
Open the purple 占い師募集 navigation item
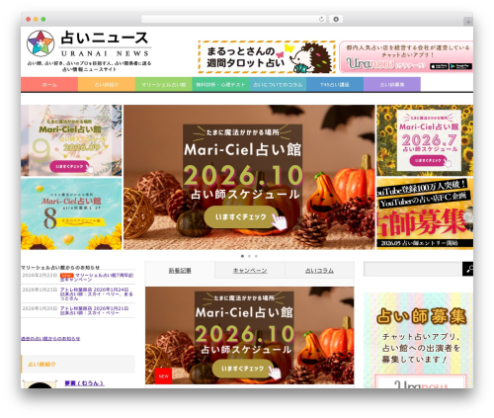(392, 84)
